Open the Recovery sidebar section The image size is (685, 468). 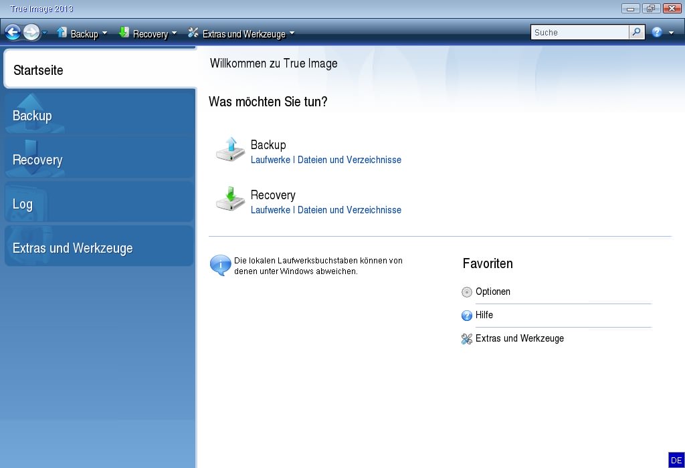99,158
